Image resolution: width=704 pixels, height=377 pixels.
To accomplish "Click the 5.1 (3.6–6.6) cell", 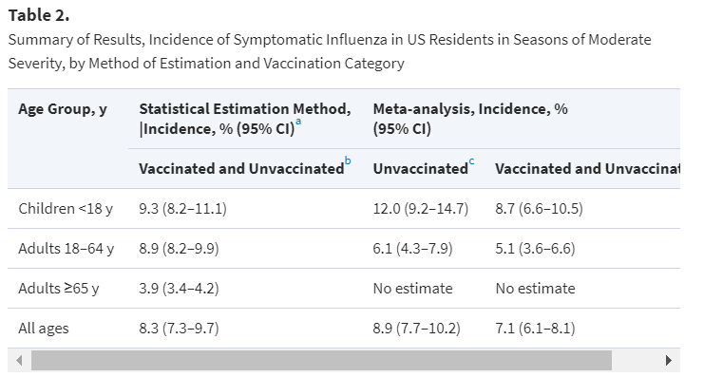I will tap(535, 249).
